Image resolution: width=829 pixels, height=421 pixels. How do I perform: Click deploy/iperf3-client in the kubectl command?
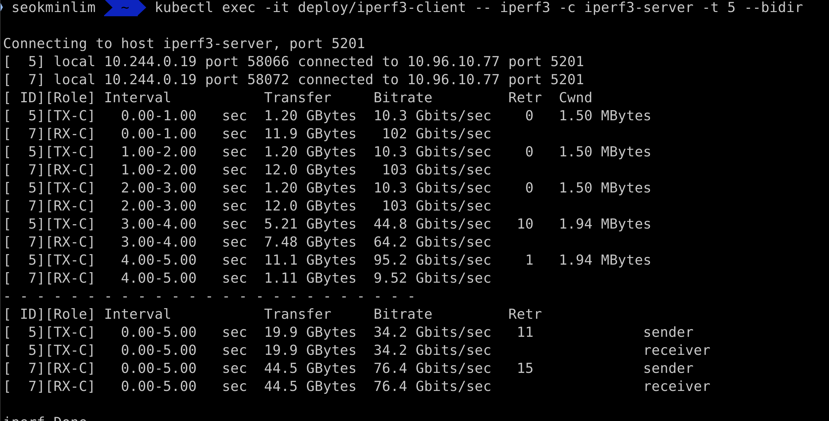[382, 8]
